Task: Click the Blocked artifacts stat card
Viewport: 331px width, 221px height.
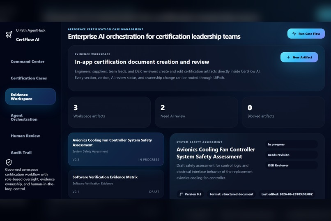Action: coord(283,112)
